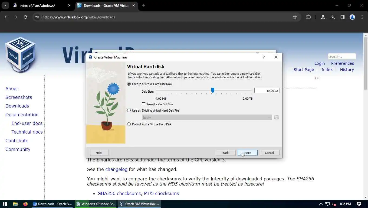Viewport: 368px width, 208px height.
Task: Open End-user docs link
Action: [x=27, y=123]
